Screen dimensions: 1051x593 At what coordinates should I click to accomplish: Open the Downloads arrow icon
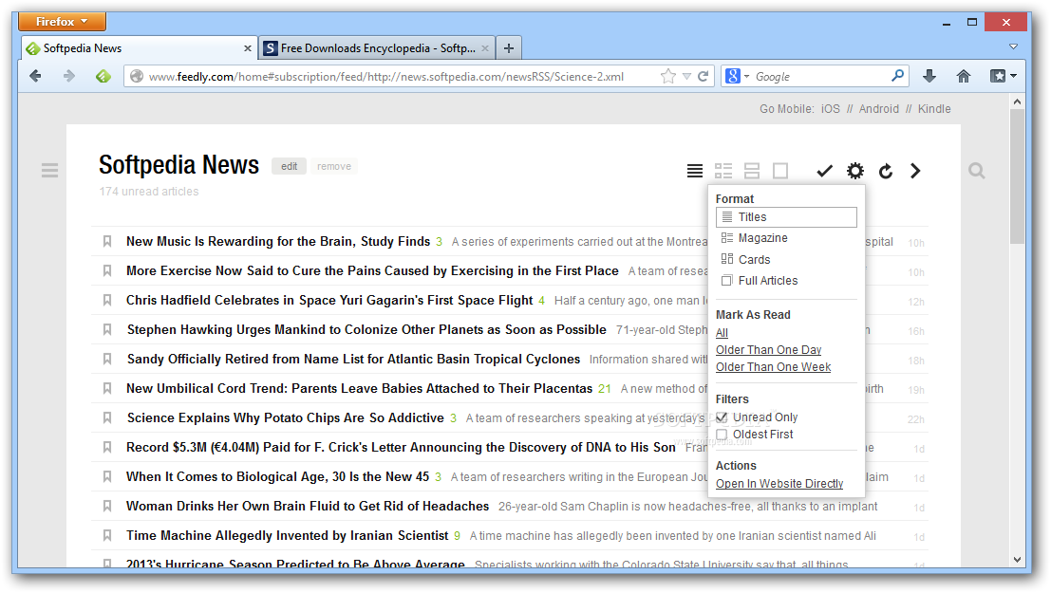pyautogui.click(x=929, y=77)
